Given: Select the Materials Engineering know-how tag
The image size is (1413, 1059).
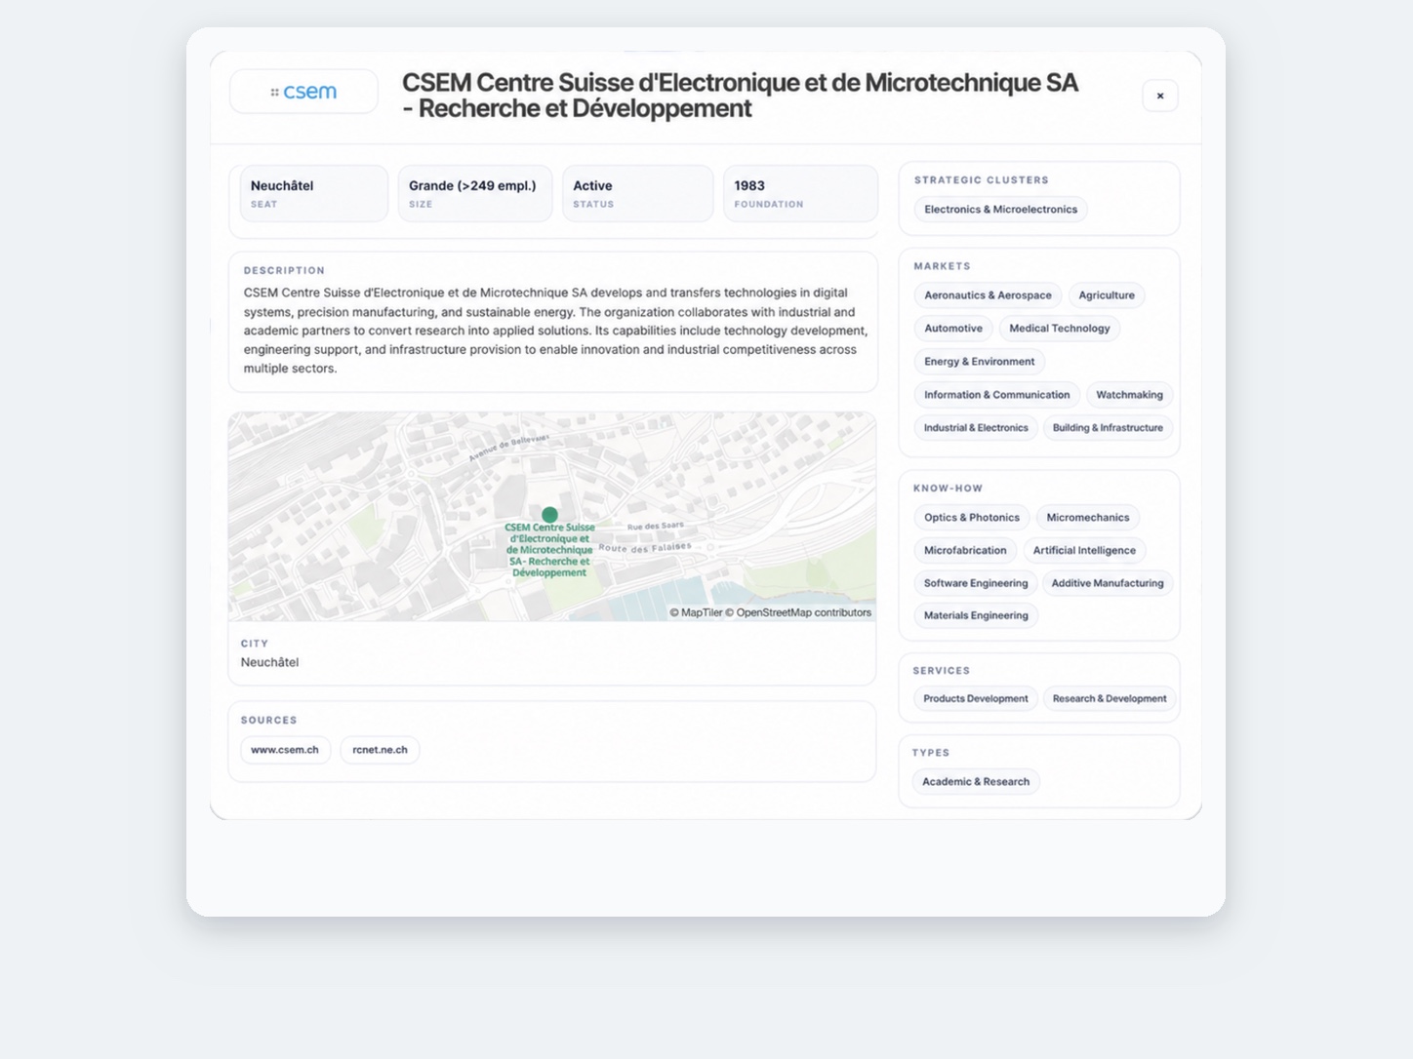Looking at the screenshot, I should click(976, 615).
